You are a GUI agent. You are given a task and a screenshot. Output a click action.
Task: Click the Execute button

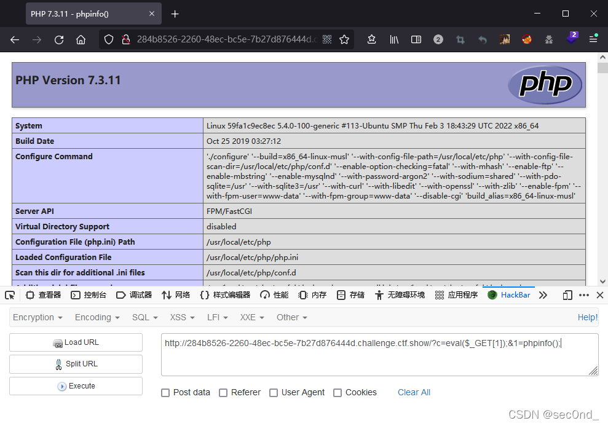[x=76, y=386]
